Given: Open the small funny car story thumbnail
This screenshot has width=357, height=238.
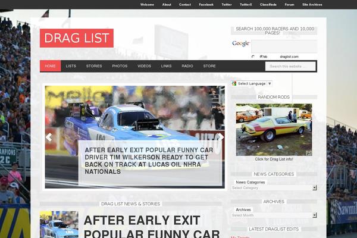Looking at the screenshot, I should pos(59,224).
